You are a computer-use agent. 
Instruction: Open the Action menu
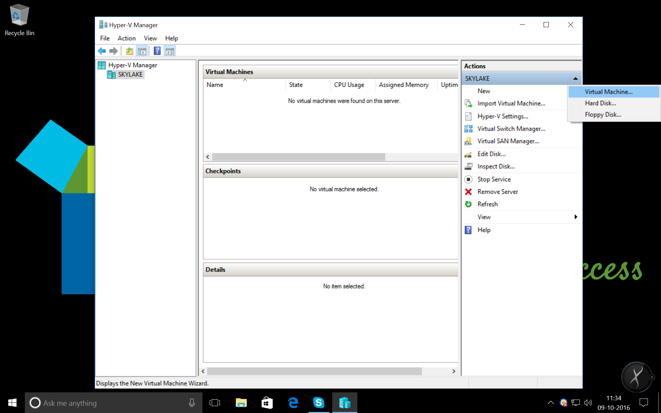tap(127, 38)
